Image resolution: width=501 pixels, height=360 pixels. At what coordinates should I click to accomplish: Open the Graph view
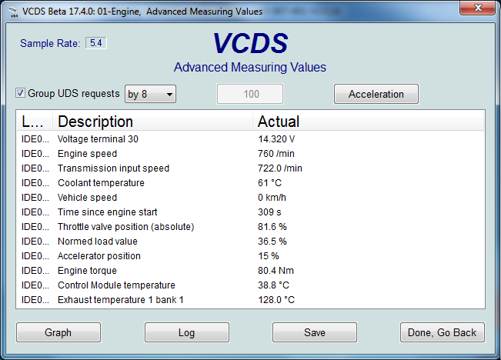[58, 332]
